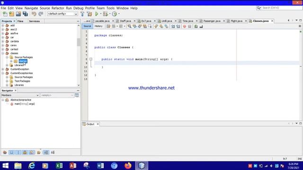Image resolution: width=303 pixels, height=170 pixels.
Task: Click the Find Previous Occurrence icon
Action: coord(134,26)
